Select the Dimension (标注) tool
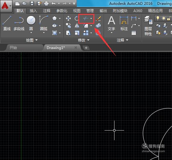The image size is (172, 160). click(x=124, y=23)
